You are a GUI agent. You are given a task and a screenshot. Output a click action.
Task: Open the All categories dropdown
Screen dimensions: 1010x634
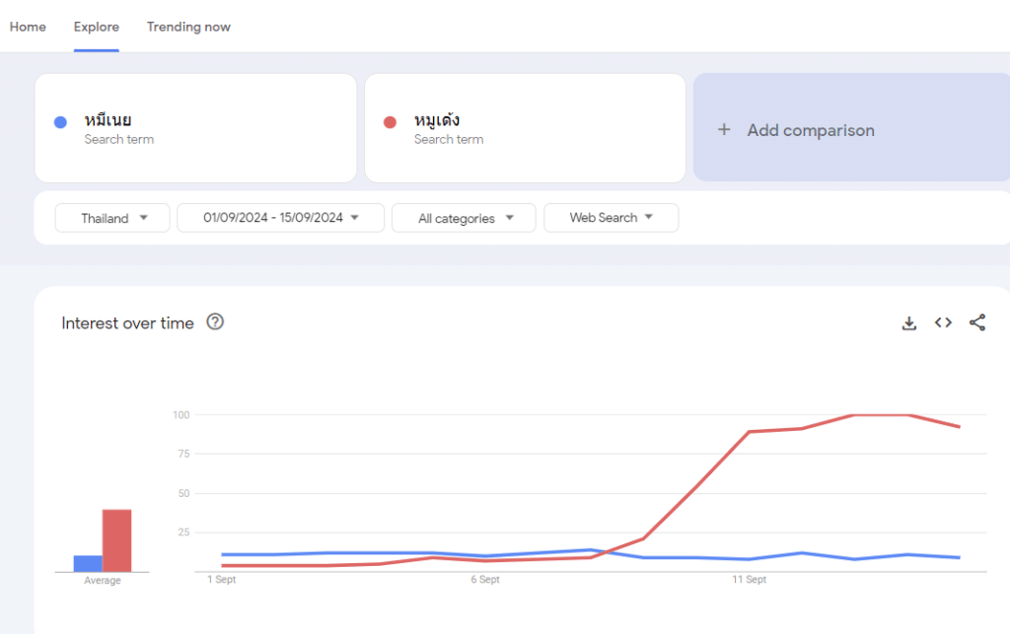(x=464, y=218)
